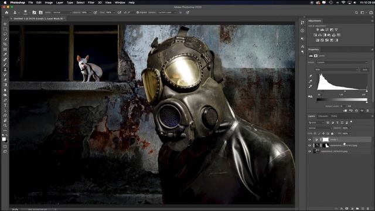Add a Levels adjustment from Adjustments panel
The image size is (375, 211).
[322, 30]
